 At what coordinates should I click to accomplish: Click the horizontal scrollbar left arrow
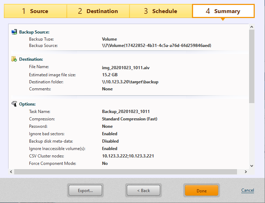(11, 172)
